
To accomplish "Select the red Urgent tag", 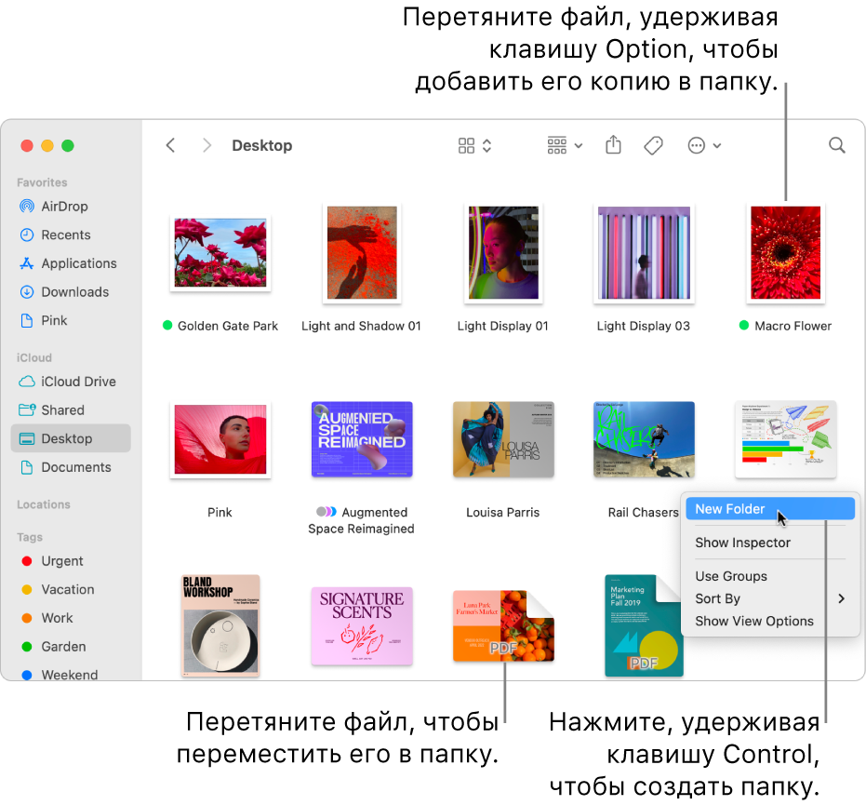I will pyautogui.click(x=61, y=561).
